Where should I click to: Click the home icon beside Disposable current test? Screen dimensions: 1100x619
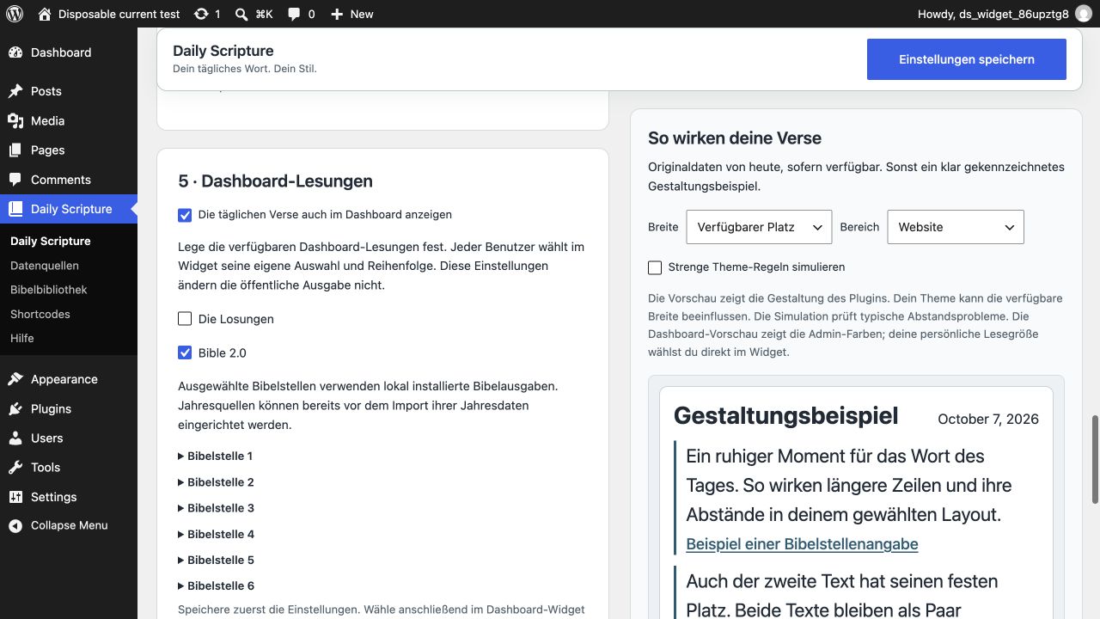coord(45,14)
